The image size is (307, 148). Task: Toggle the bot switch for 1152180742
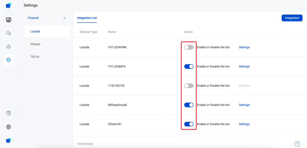(189, 86)
